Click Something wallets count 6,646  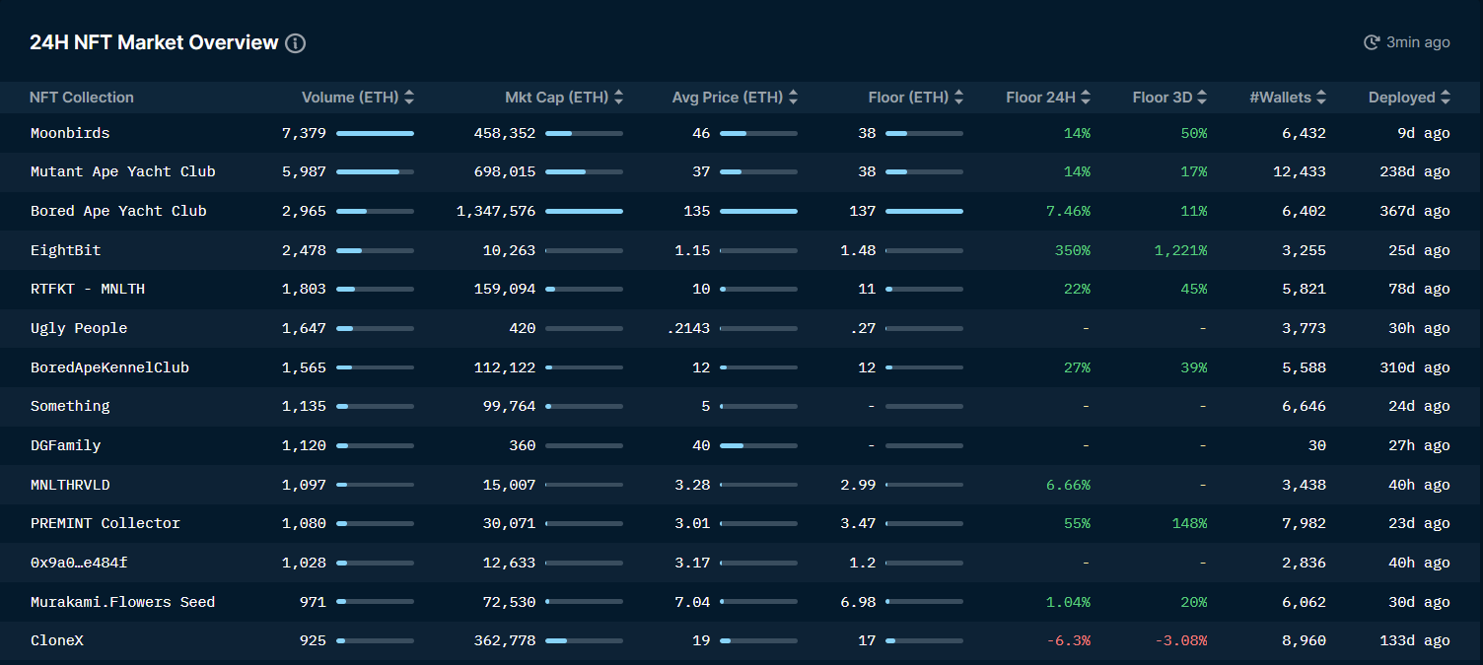pos(1305,406)
